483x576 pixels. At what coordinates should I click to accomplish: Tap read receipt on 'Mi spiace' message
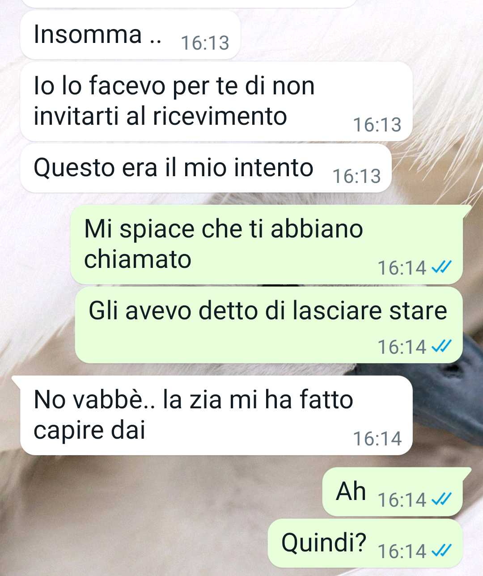pyautogui.click(x=441, y=267)
